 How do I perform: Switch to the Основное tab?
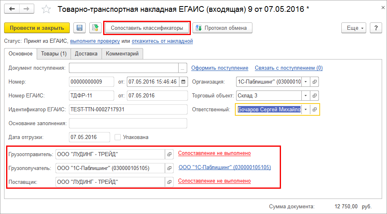pyautogui.click(x=20, y=53)
